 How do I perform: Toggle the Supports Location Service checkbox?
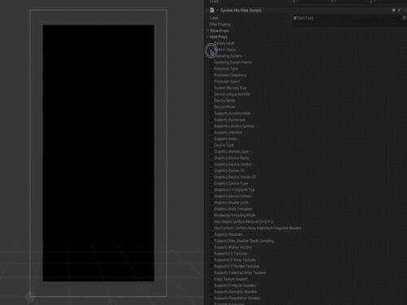(x=212, y=126)
